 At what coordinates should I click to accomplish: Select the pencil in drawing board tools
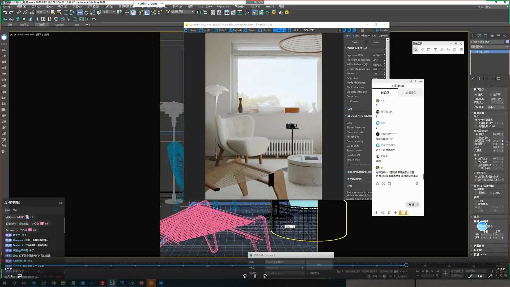coord(422,50)
